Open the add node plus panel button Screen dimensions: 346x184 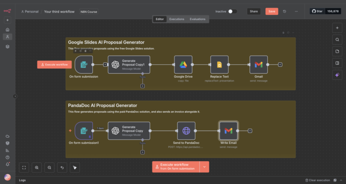337,28
